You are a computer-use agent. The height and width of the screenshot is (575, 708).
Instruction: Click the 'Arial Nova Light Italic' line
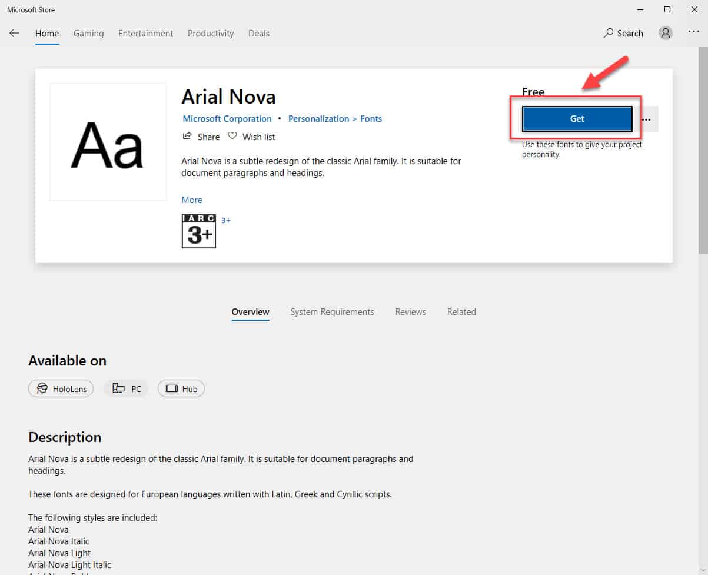(69, 565)
